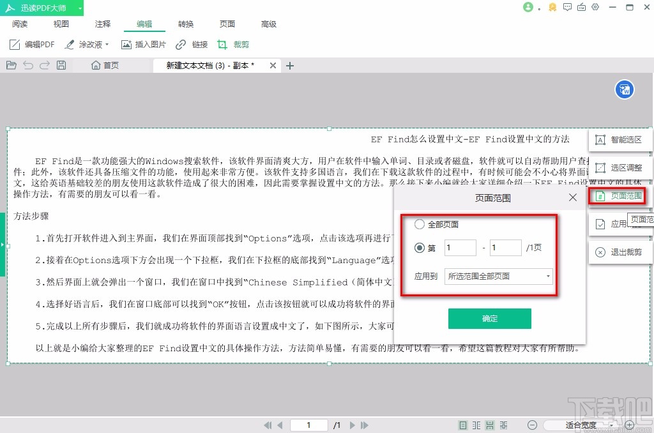Select the 裁剪 crop tool
Image resolution: width=654 pixels, height=433 pixels.
(233, 44)
